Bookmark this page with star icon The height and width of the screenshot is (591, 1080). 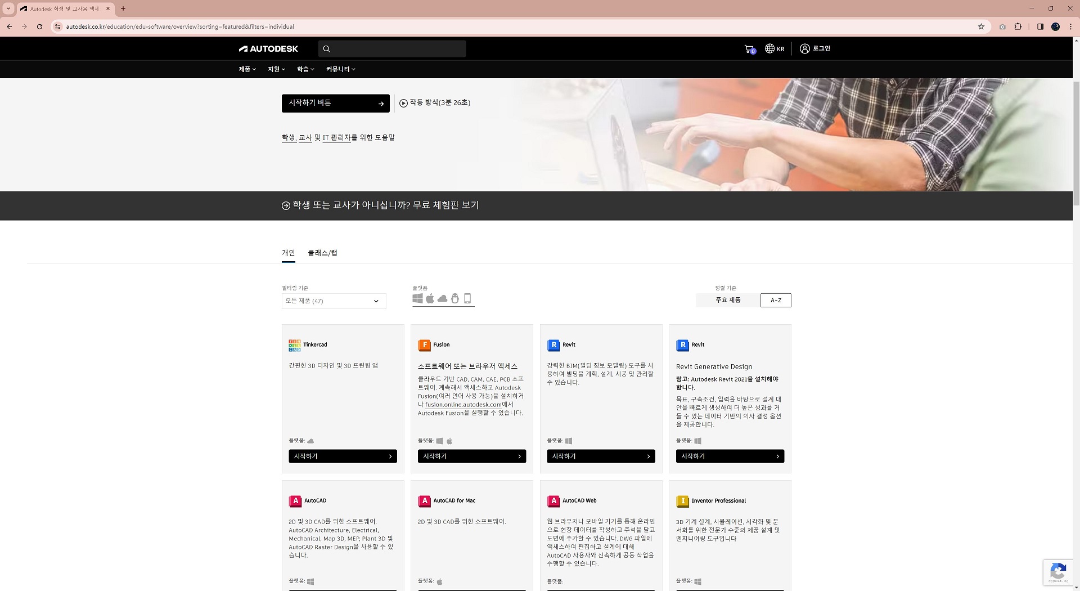point(981,26)
